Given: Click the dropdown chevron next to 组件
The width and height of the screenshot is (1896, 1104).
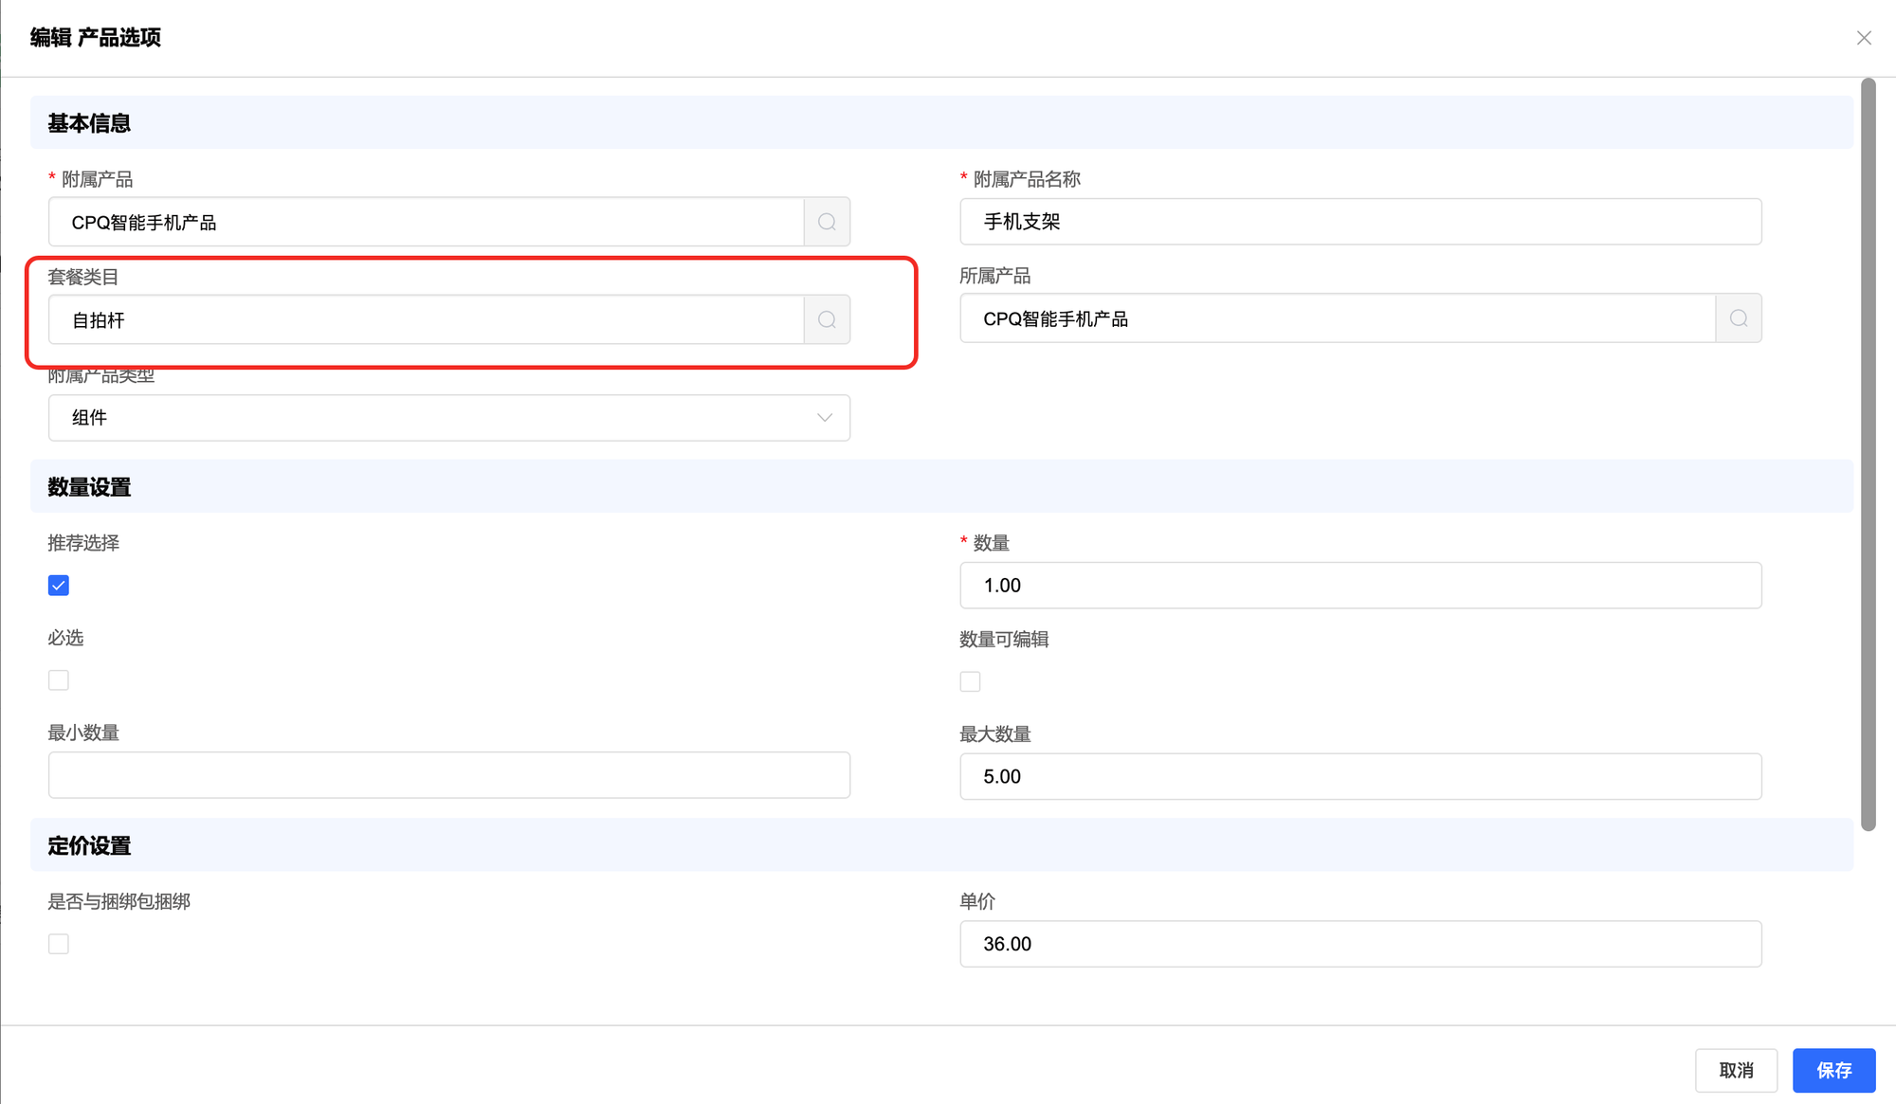Looking at the screenshot, I should click(824, 418).
